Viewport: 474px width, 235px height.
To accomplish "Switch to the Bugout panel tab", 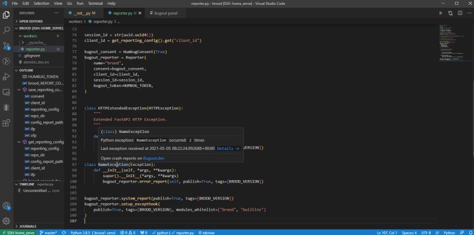I will point(165,13).
